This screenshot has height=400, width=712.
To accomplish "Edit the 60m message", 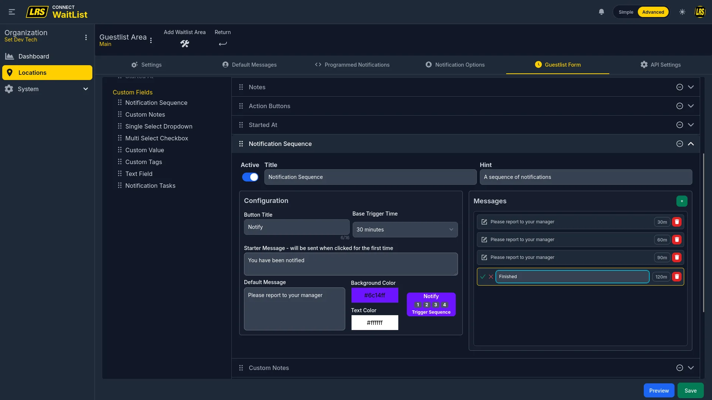I will pos(484,240).
